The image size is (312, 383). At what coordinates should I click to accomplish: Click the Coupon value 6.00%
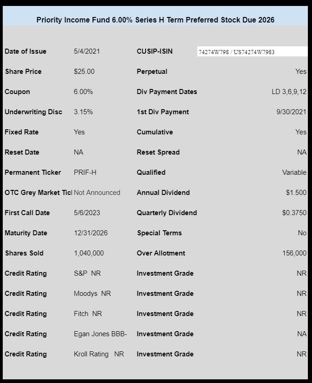tap(83, 92)
